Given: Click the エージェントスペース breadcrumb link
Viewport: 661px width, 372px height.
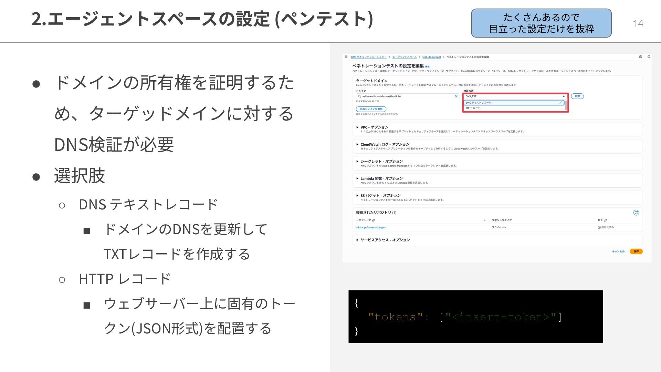Looking at the screenshot, I should point(404,57).
